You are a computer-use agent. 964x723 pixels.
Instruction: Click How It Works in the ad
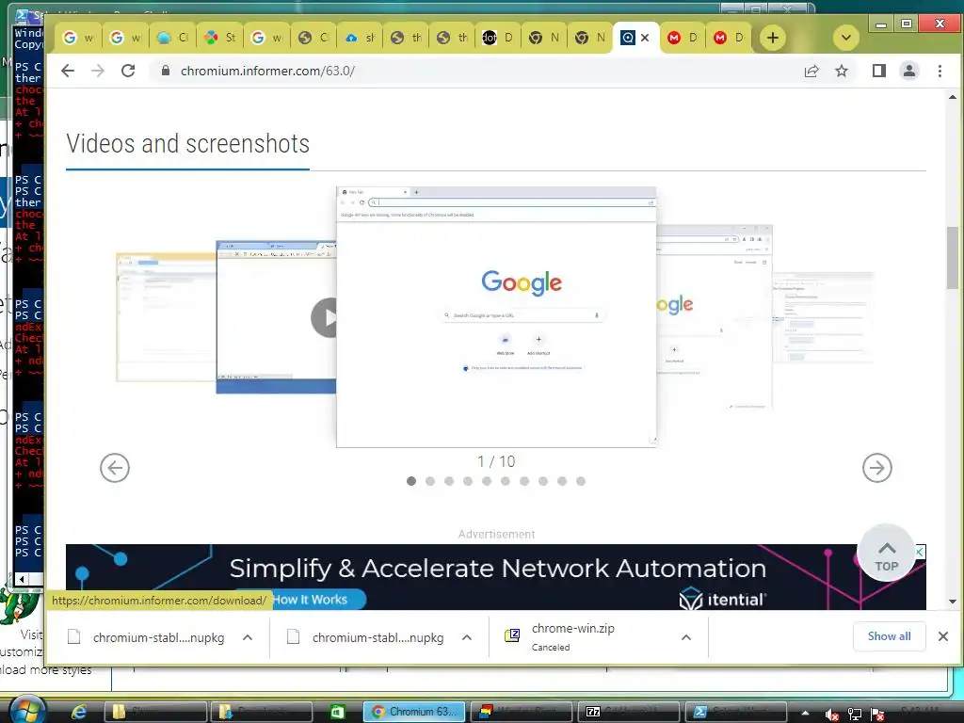point(314,600)
